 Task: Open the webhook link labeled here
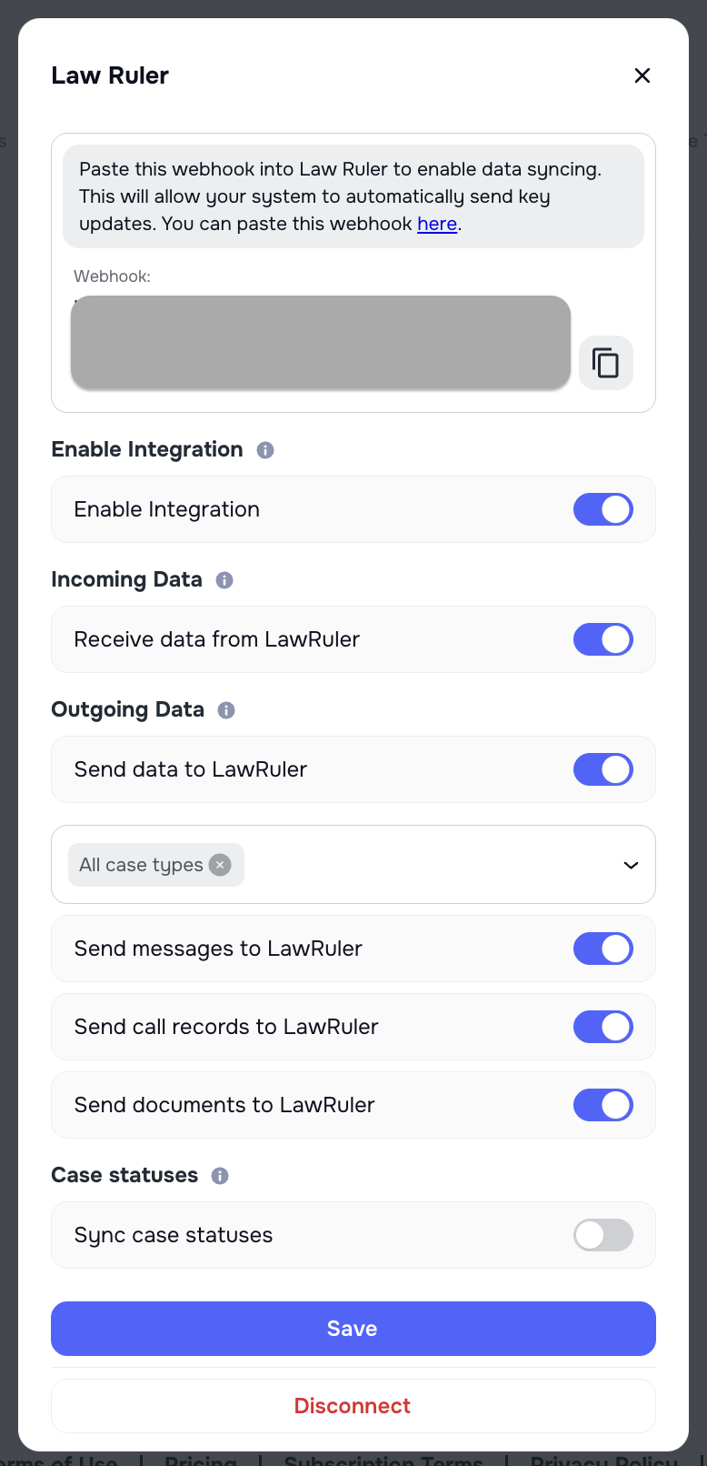(437, 224)
